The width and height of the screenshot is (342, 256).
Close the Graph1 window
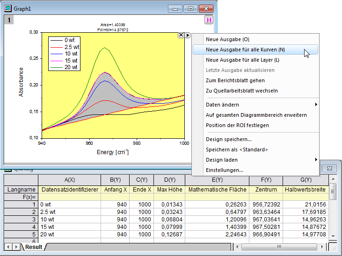click(206, 9)
